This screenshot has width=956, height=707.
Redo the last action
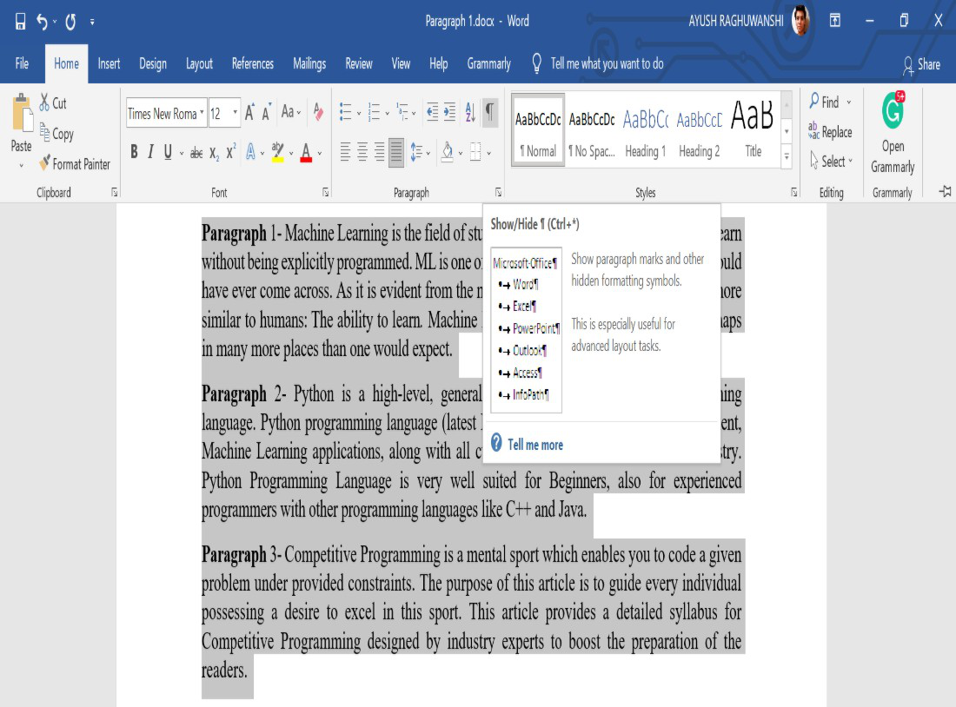(70, 22)
